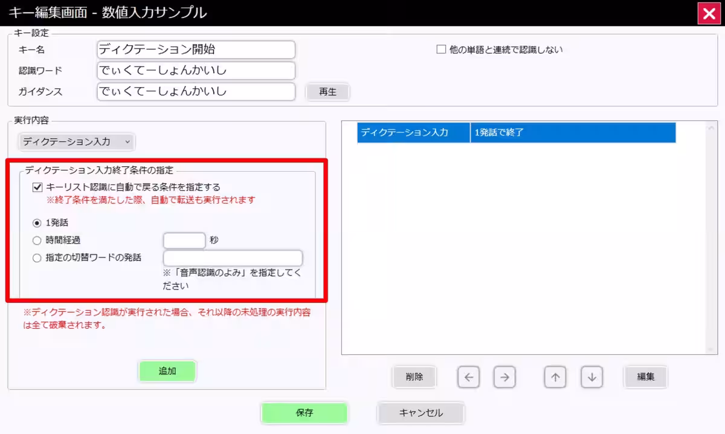Move the selected action down with arrow icon
The width and height of the screenshot is (725, 434).
pos(591,377)
